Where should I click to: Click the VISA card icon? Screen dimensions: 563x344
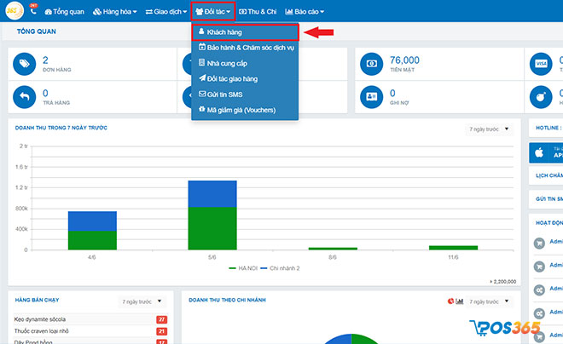click(541, 64)
